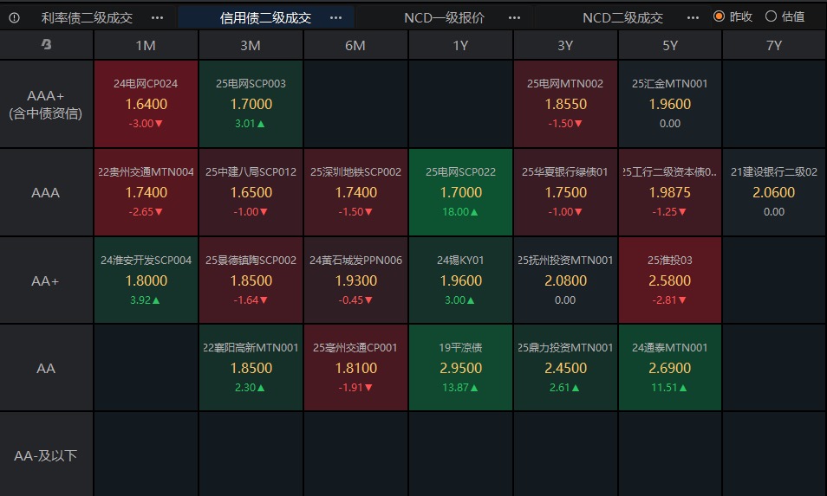The image size is (827, 496).
Task: Click the AAA row label
Action: tap(46, 193)
